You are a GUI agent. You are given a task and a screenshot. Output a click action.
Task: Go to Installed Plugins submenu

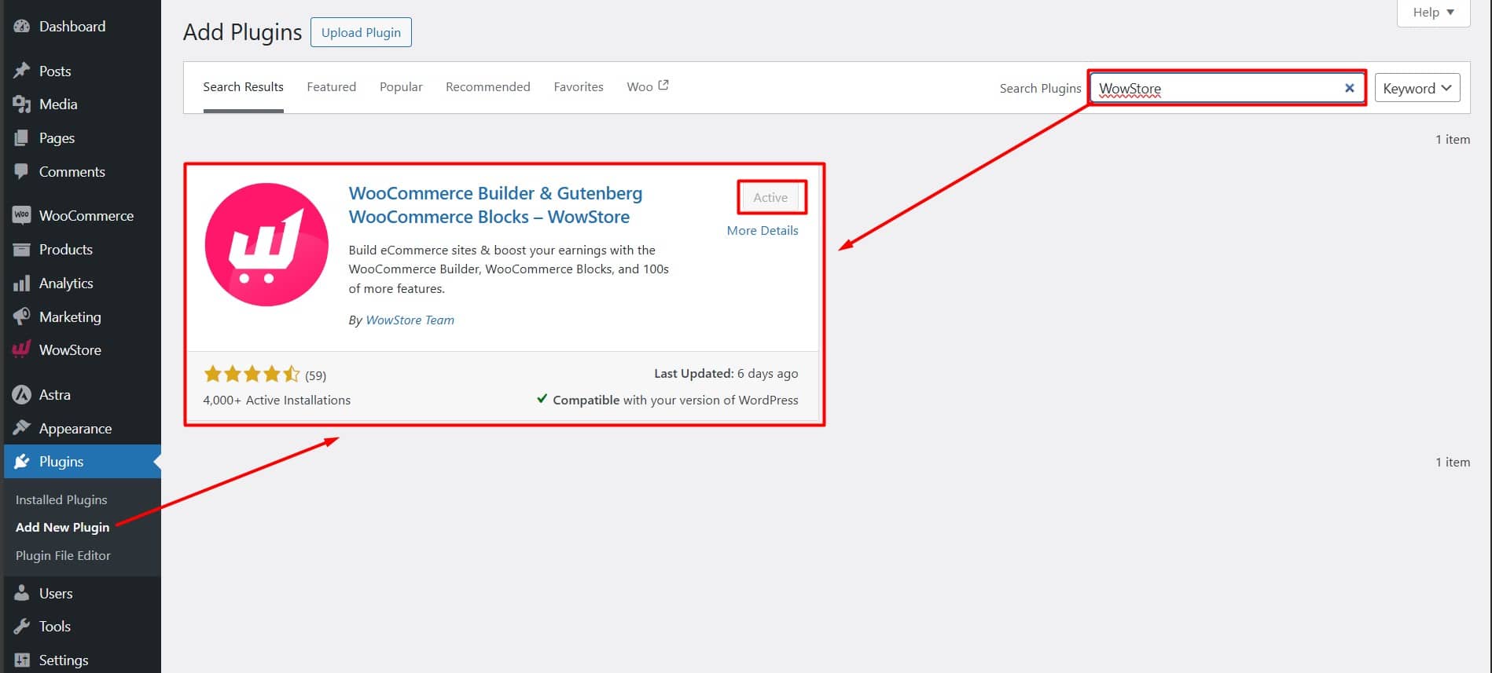[x=61, y=499]
